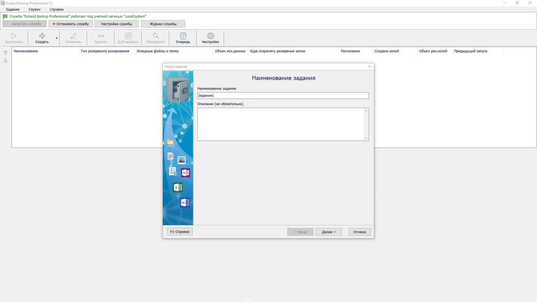This screenshot has width=537, height=302.
Task: Click the Создано копий column header
Action: 387,51
